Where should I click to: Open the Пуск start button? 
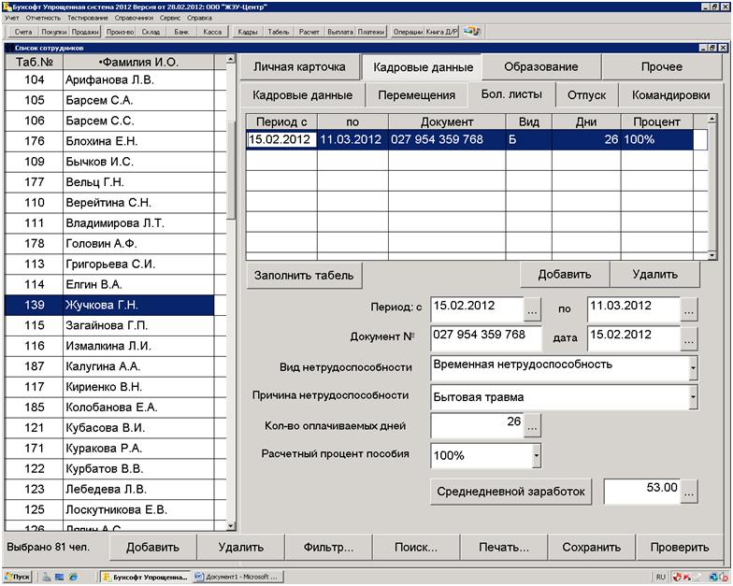tap(18, 577)
